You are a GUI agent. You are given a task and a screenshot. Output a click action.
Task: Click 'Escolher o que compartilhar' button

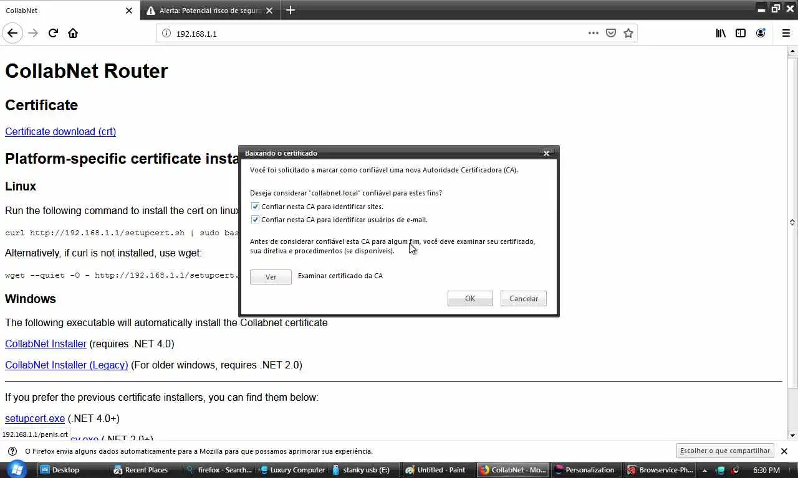(725, 451)
